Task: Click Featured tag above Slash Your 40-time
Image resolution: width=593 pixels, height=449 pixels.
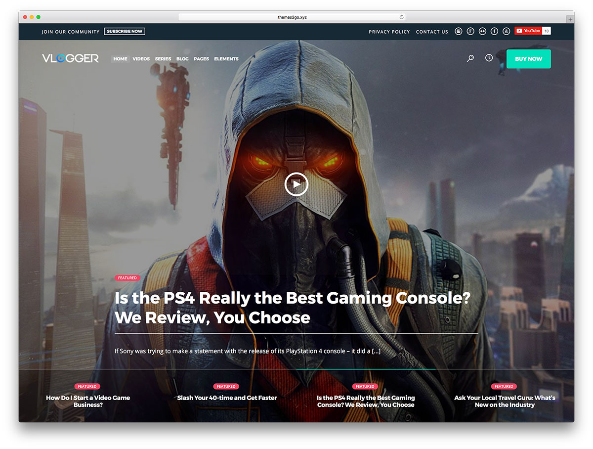Action: [x=226, y=386]
